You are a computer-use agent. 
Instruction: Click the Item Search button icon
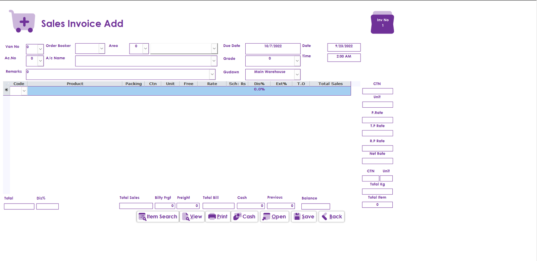point(142,217)
